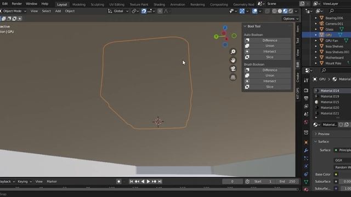Screen dimensions: 351x197
Task: Adjust Subsurface value slider
Action: 345,182
